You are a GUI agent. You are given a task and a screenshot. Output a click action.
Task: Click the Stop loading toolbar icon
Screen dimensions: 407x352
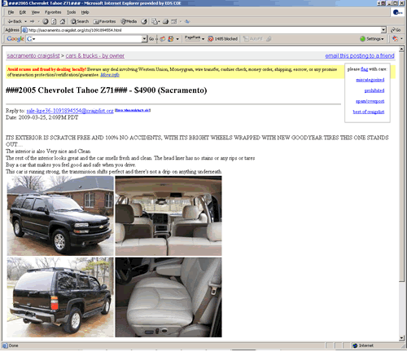point(46,21)
